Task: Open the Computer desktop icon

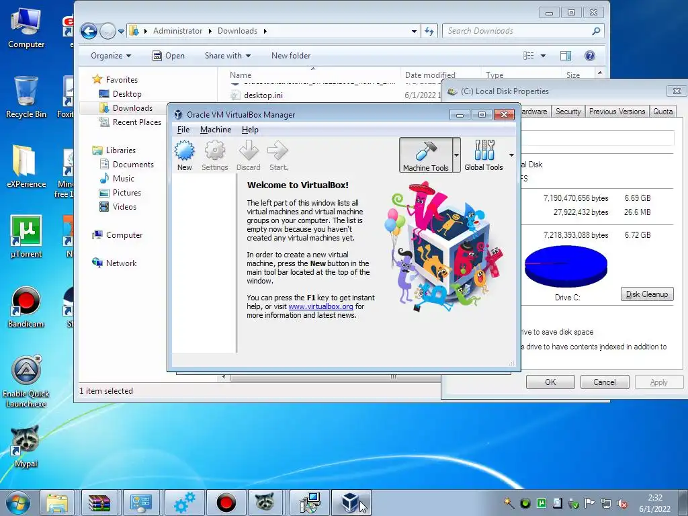Action: (26, 28)
